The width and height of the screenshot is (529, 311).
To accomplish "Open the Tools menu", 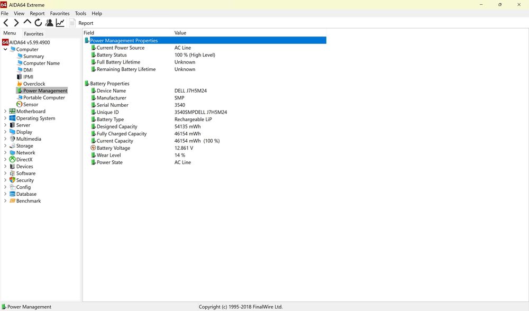I will click(80, 14).
